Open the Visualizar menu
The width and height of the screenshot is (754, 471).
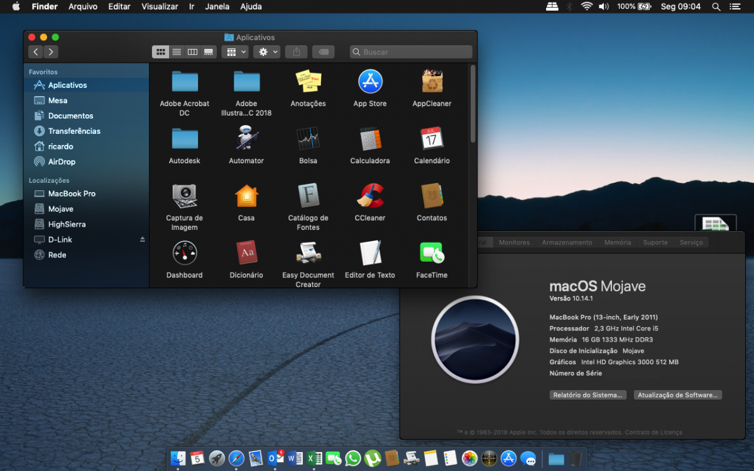click(160, 6)
